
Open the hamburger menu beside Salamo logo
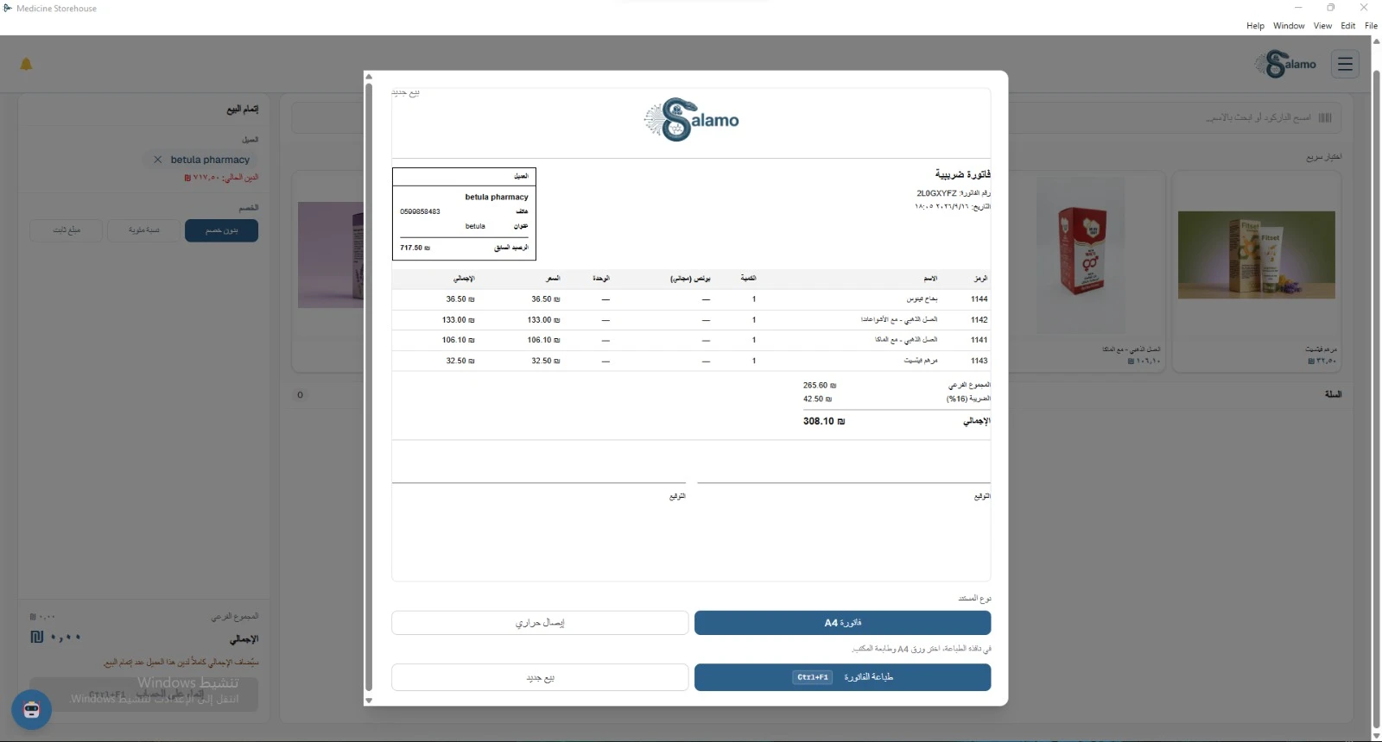pyautogui.click(x=1345, y=64)
